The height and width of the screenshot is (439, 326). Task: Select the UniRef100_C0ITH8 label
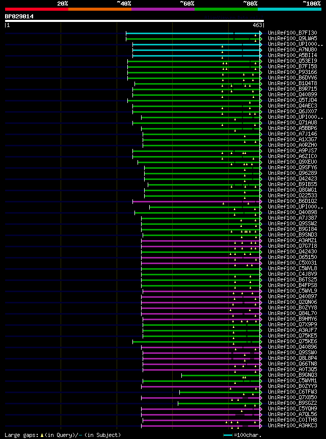coord(293,420)
